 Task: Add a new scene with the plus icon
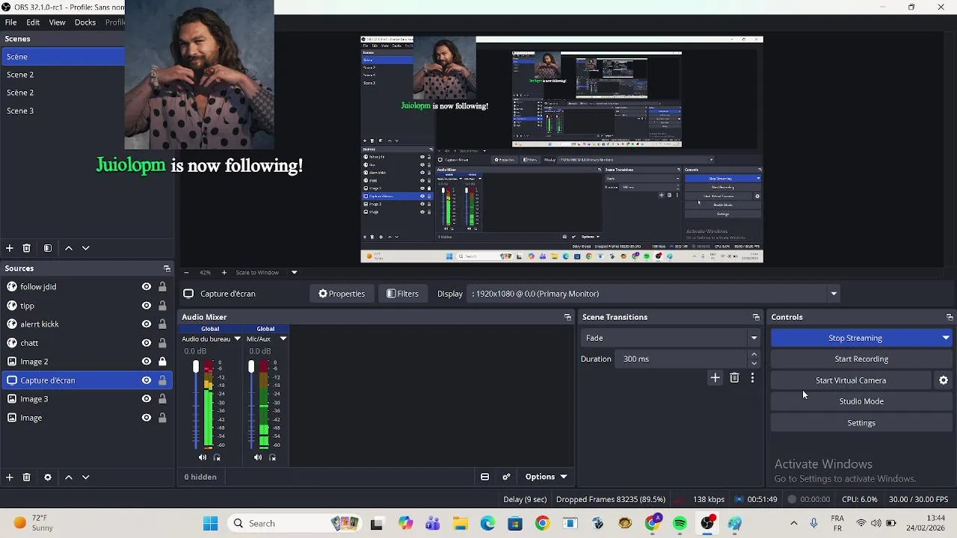coord(9,248)
